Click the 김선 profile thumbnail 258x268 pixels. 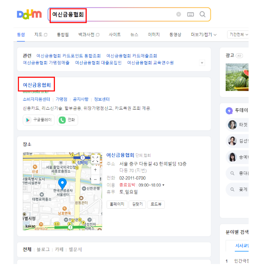coord(232,141)
